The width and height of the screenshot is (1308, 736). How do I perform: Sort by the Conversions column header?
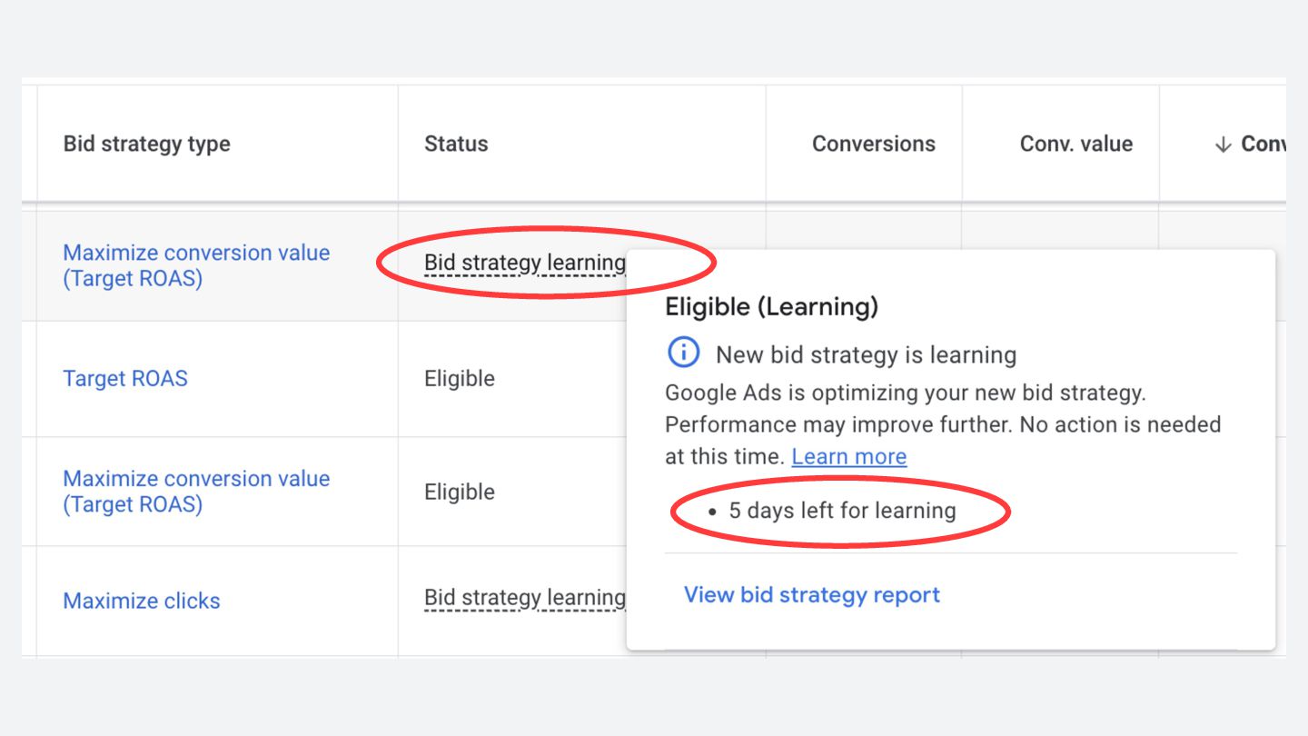pyautogui.click(x=873, y=144)
